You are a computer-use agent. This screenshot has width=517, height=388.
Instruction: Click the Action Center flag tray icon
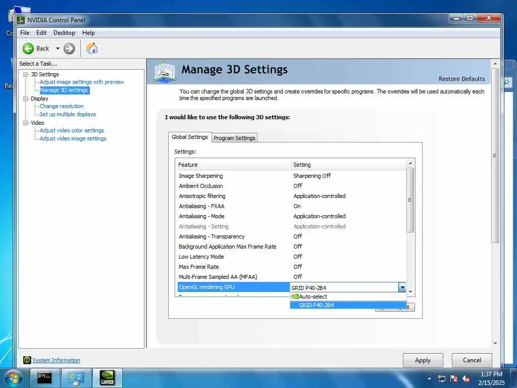(x=454, y=378)
